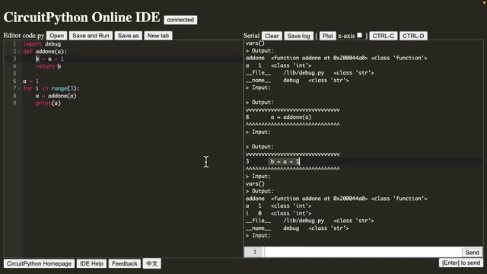This screenshot has width=487, height=274.
Task: Collapse the for loop fold arrow on line 7
Action: coord(19,88)
